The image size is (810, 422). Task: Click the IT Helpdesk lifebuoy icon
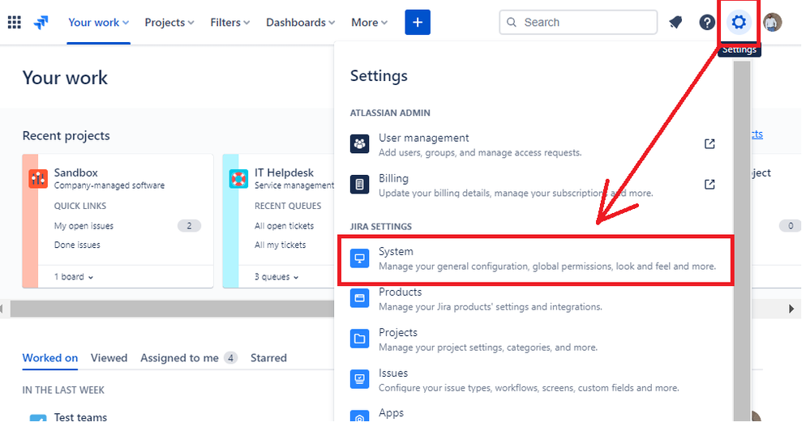coord(238,179)
